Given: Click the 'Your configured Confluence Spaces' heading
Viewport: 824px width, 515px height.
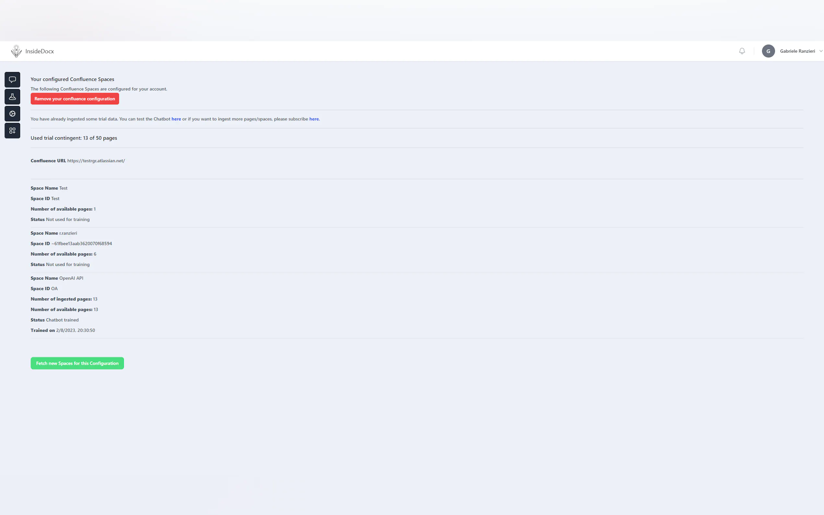Looking at the screenshot, I should 72,79.
